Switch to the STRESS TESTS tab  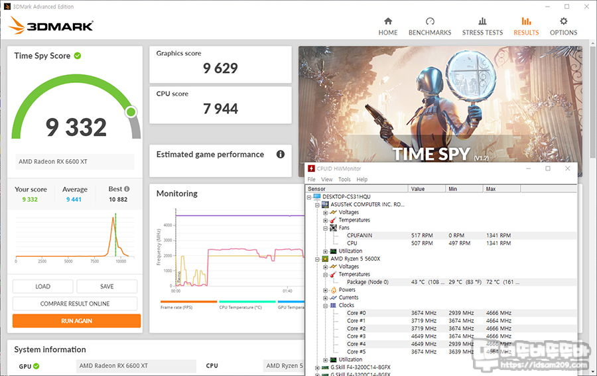(x=482, y=27)
